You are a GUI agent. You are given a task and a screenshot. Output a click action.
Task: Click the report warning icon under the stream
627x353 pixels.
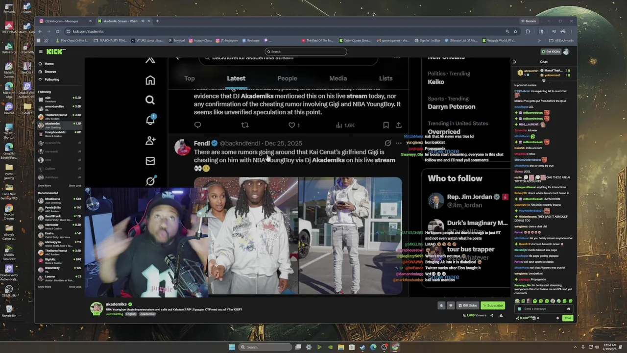501,315
